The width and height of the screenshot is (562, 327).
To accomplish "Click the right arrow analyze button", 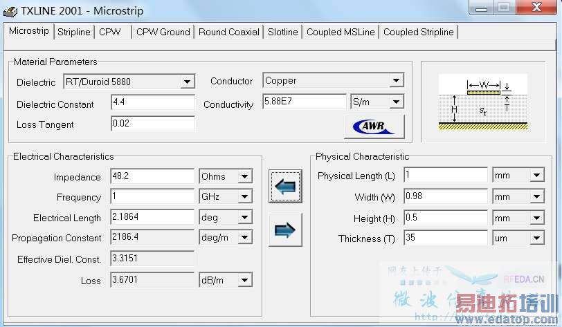I will coord(285,230).
